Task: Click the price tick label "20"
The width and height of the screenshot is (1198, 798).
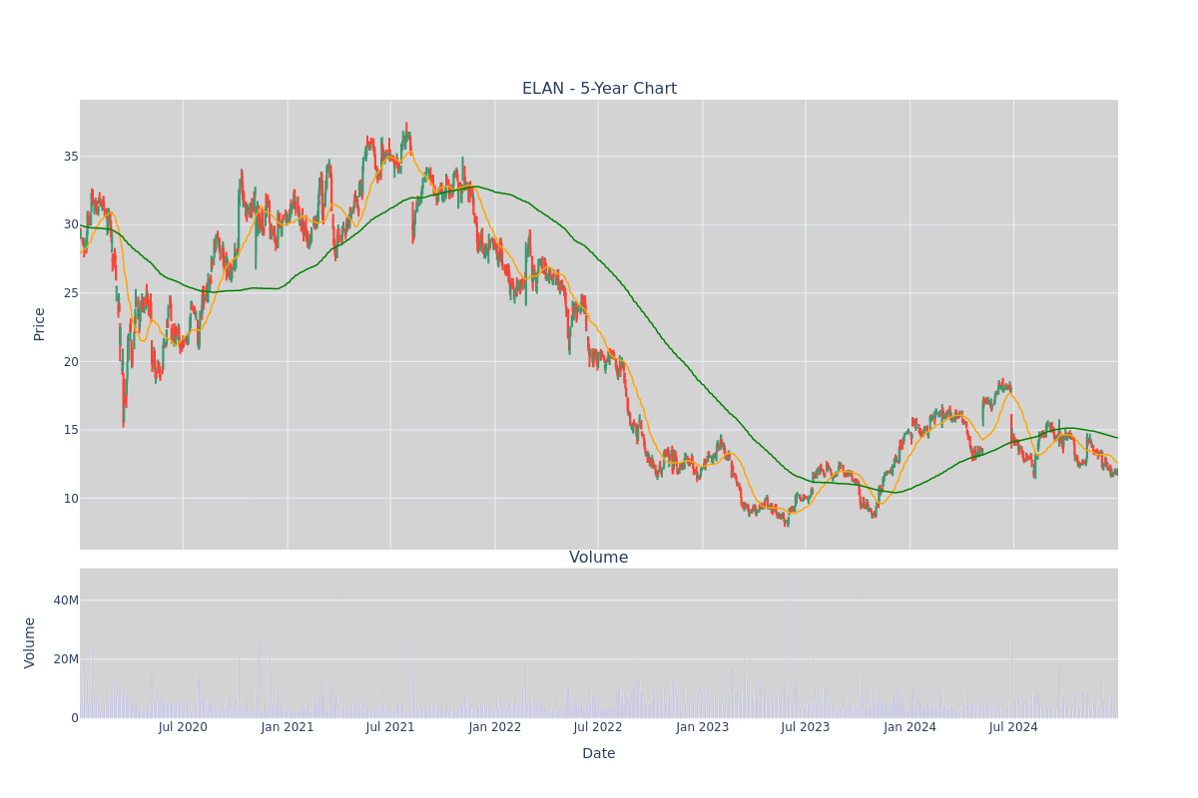Action: coord(71,362)
